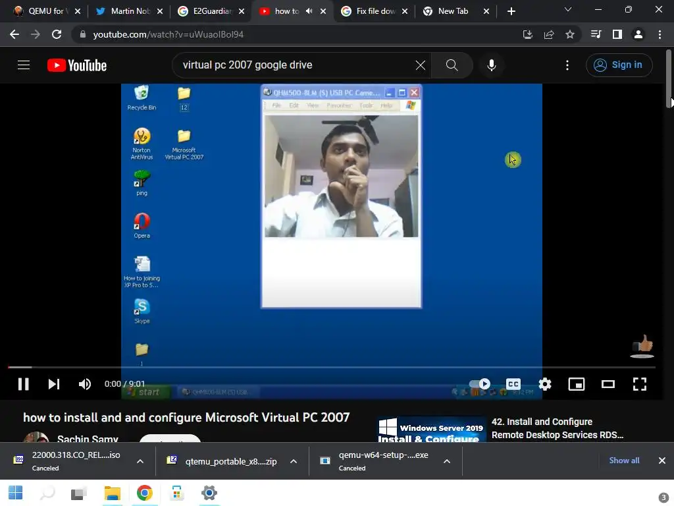
Task: Open video player settings gear
Action: 544,384
